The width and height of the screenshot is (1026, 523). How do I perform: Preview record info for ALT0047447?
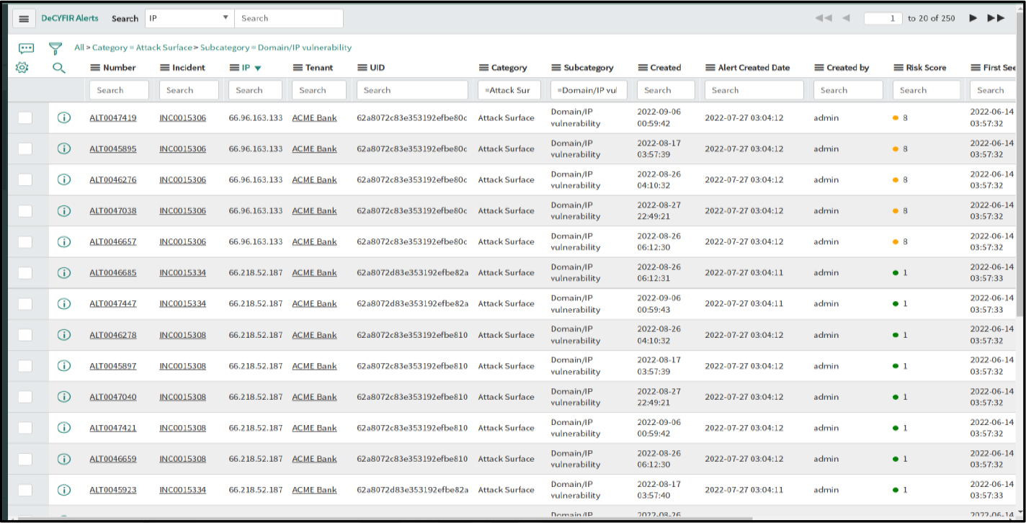pos(63,303)
